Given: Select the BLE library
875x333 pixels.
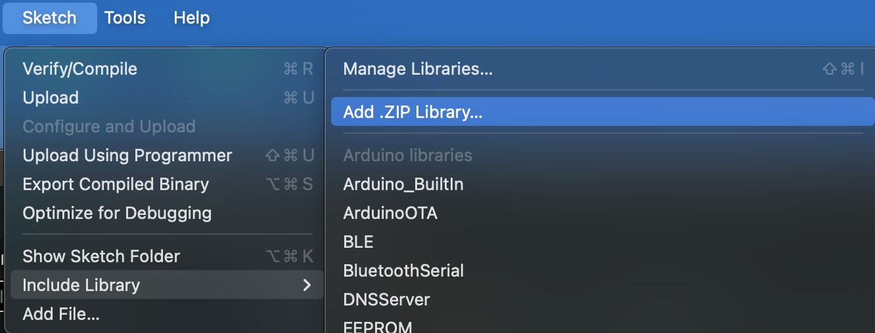Looking at the screenshot, I should click(x=359, y=242).
